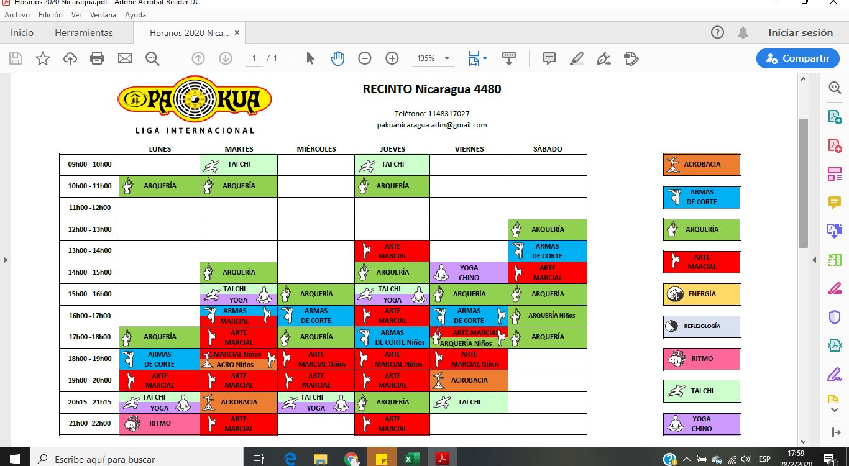Open Task View on the taskbar

[258, 459]
